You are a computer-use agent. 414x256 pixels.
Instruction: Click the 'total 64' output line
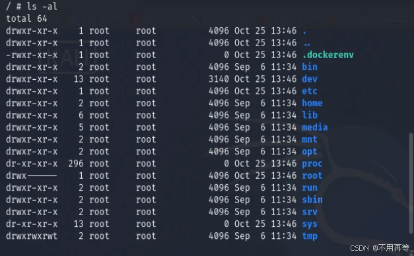pyautogui.click(x=26, y=18)
